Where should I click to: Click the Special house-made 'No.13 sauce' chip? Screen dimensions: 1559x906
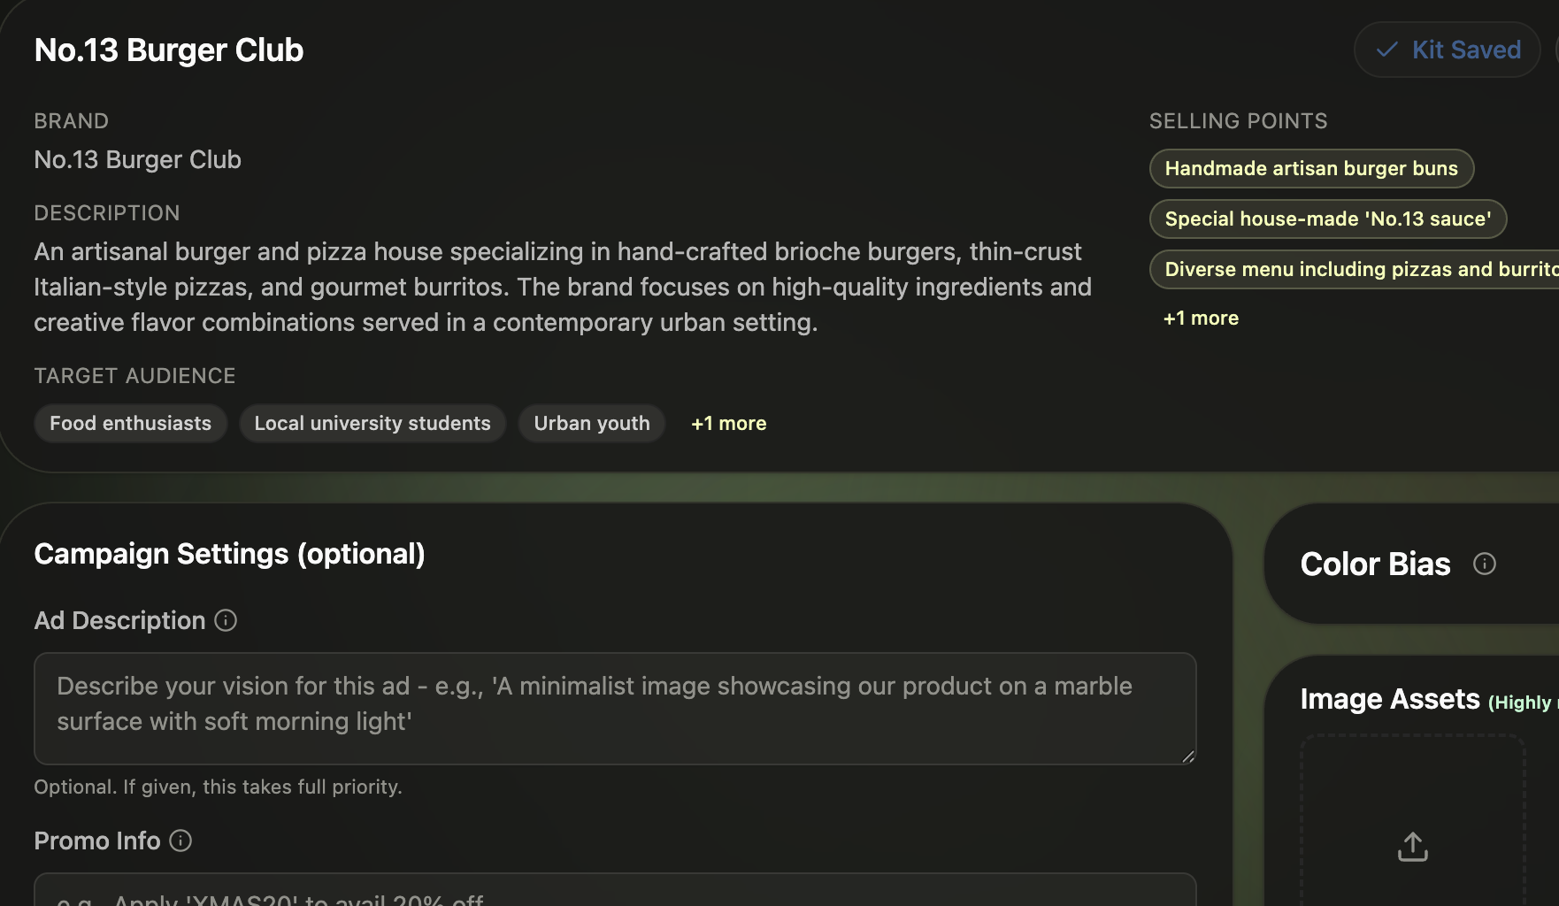tap(1327, 219)
